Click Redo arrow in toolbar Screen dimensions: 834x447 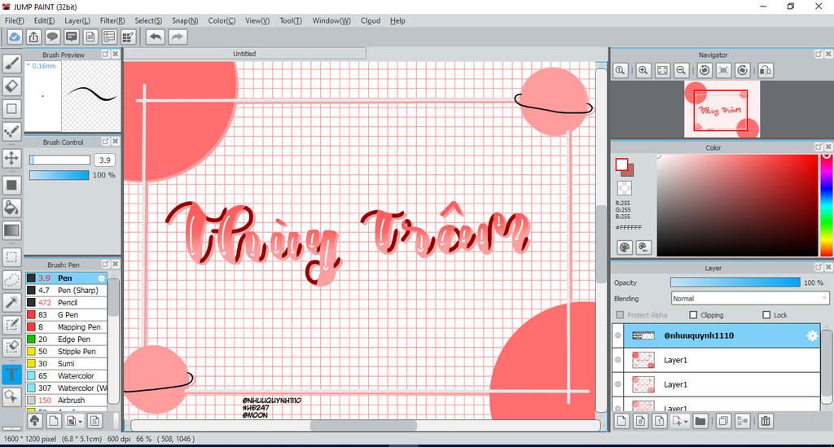point(178,37)
